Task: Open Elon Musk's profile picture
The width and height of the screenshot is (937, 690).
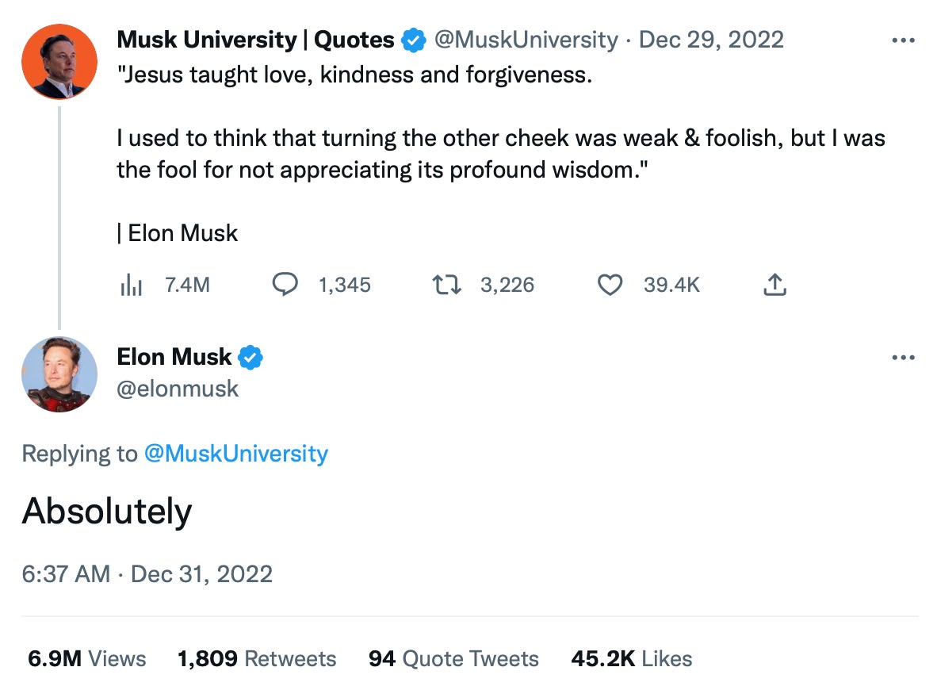Action: pyautogui.click(x=59, y=374)
